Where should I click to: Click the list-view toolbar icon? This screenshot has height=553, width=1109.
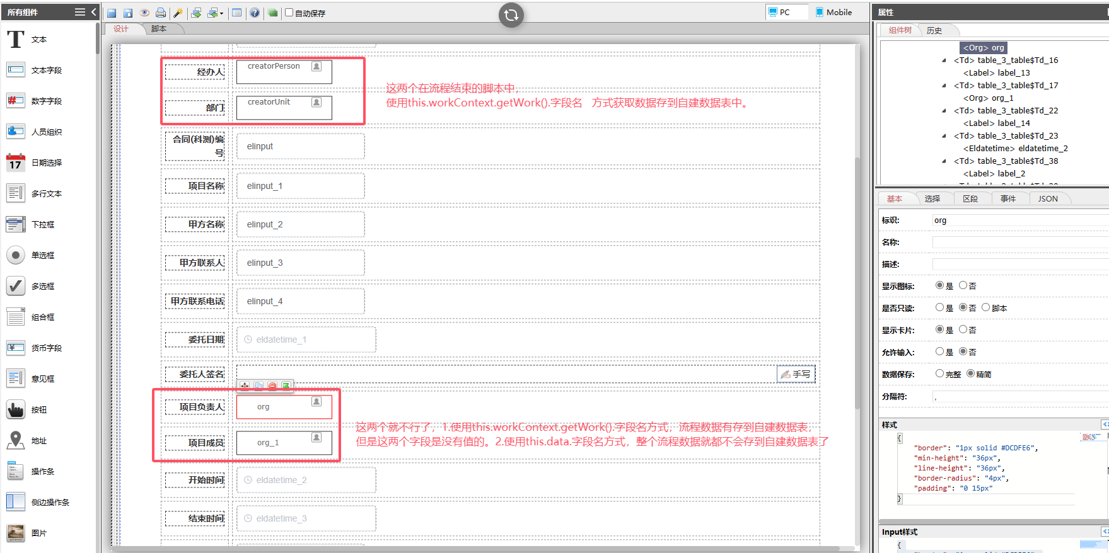(237, 13)
